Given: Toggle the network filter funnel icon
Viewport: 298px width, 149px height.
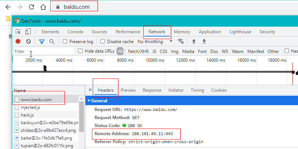Looking at the screenshot, I should point(42,42).
